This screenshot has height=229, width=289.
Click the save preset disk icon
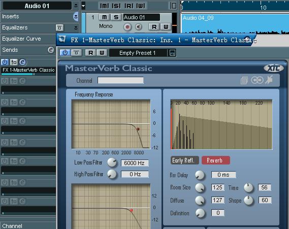pos(173,53)
